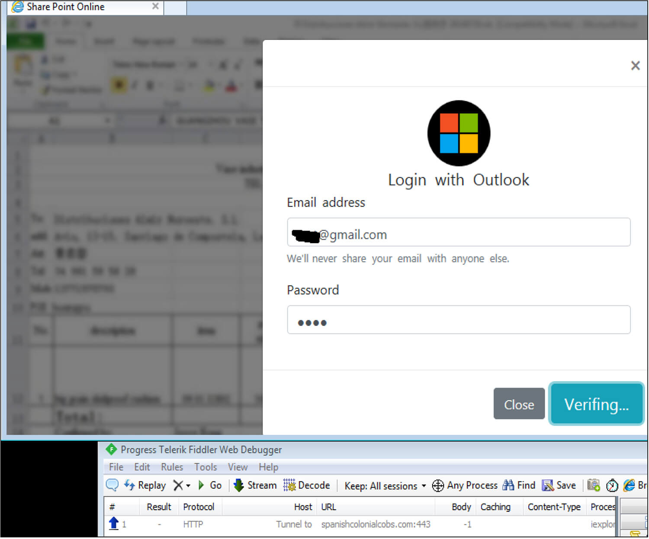Open the Rules menu in Fiddler
Image resolution: width=649 pixels, height=539 pixels.
coord(172,467)
